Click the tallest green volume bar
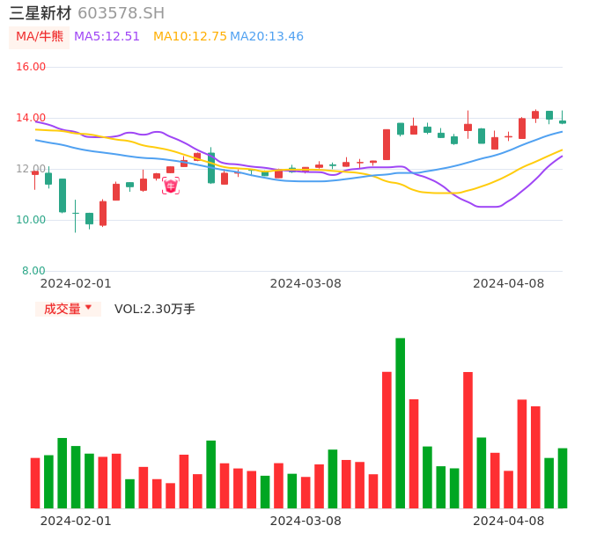This screenshot has height=533, width=604. click(x=401, y=423)
